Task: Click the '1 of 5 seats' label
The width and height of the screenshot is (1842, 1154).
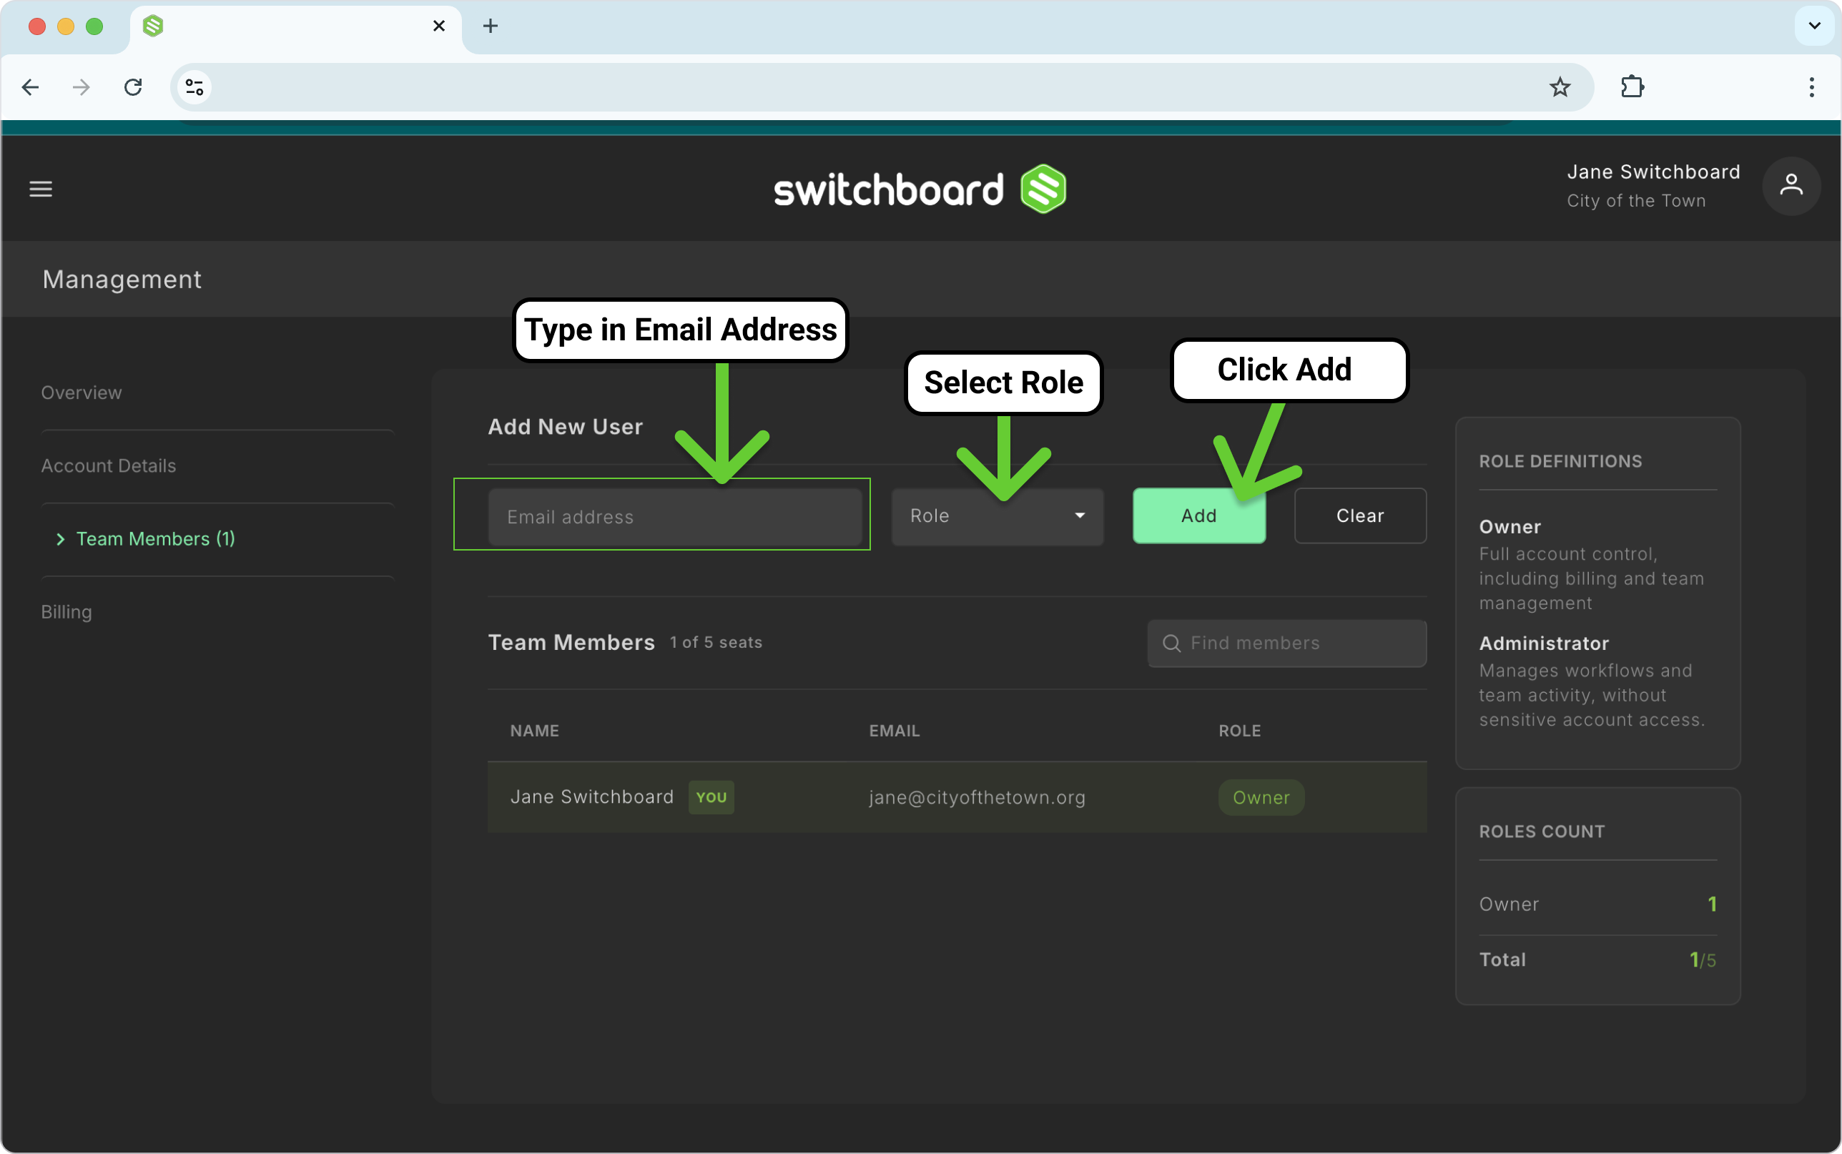Action: point(716,642)
